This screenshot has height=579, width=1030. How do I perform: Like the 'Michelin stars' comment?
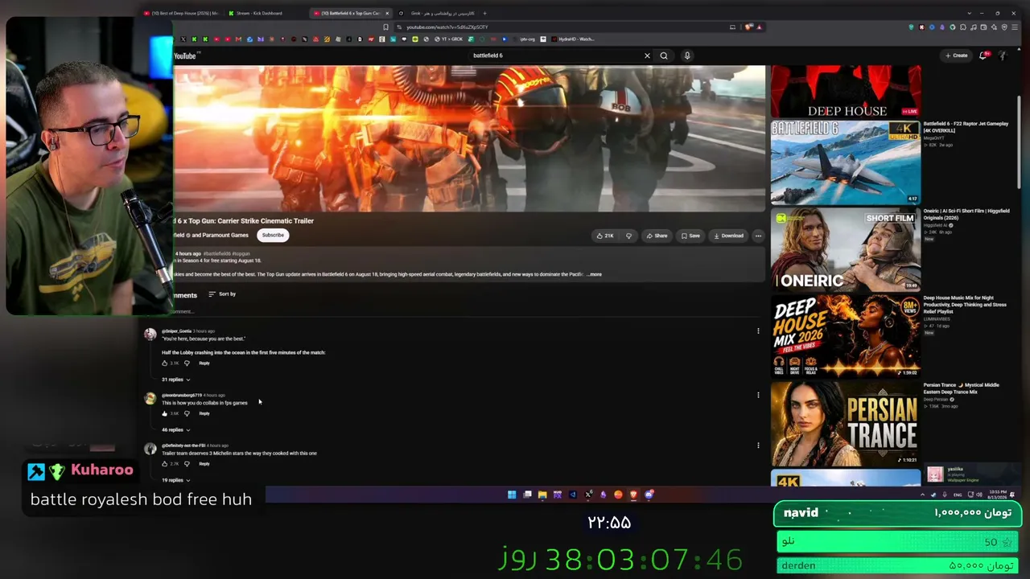[x=165, y=463]
